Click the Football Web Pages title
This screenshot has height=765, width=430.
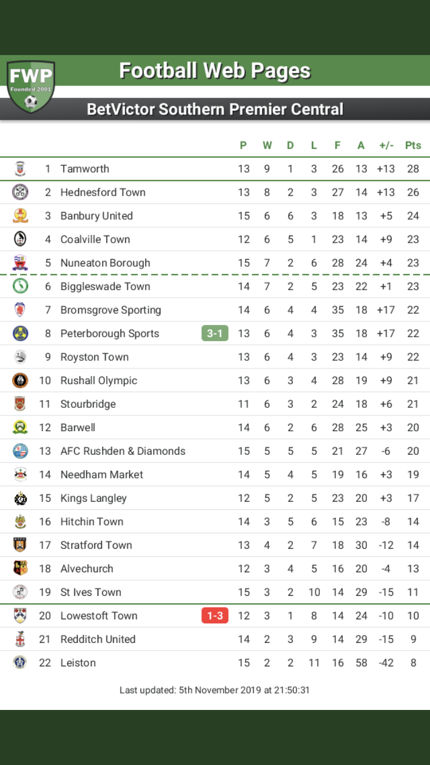pos(214,71)
